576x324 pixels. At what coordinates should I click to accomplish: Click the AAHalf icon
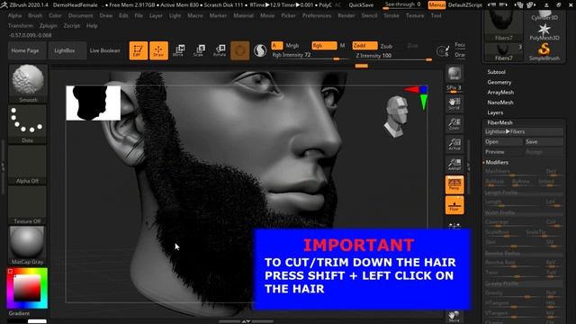pyautogui.click(x=454, y=164)
